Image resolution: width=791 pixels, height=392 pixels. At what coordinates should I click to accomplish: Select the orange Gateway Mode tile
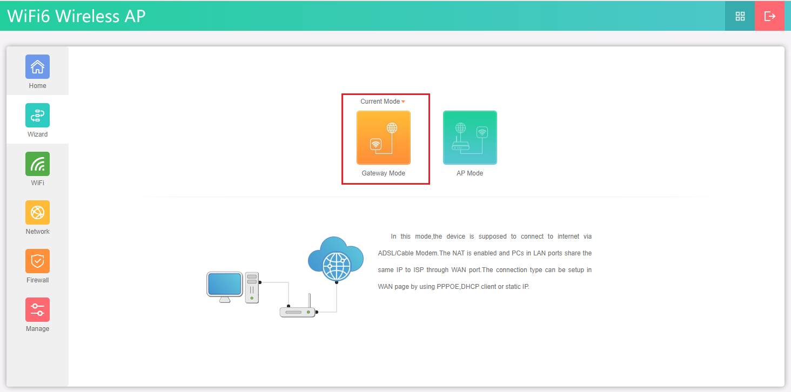coord(383,138)
